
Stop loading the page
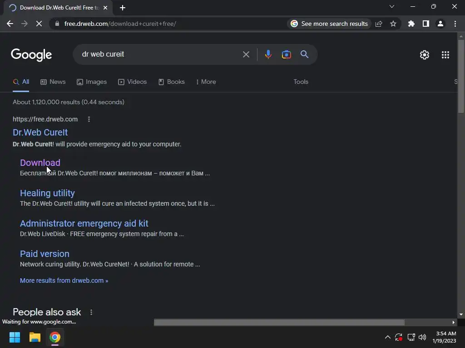(39, 24)
